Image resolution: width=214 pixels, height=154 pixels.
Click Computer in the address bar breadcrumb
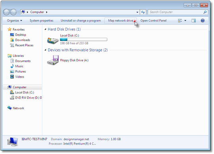click(x=37, y=12)
